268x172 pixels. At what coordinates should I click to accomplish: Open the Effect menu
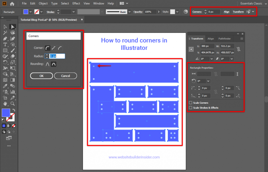(x=76, y=3)
